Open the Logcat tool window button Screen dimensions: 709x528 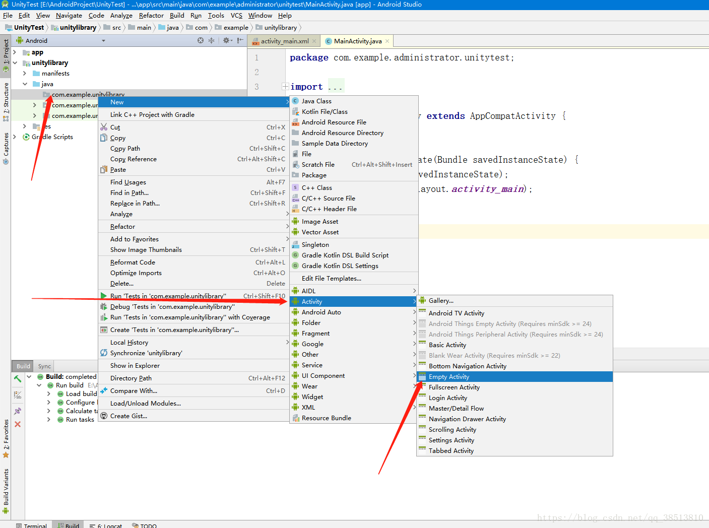pyautogui.click(x=106, y=525)
